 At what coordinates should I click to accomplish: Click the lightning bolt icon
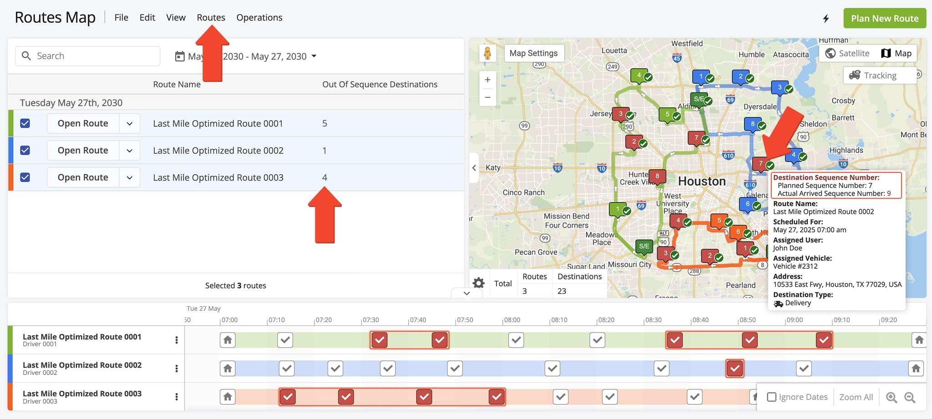pyautogui.click(x=826, y=18)
